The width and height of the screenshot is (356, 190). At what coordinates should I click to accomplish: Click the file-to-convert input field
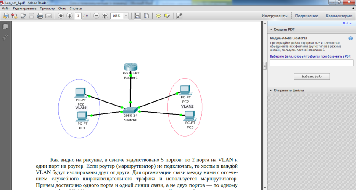pyautogui.click(x=311, y=63)
